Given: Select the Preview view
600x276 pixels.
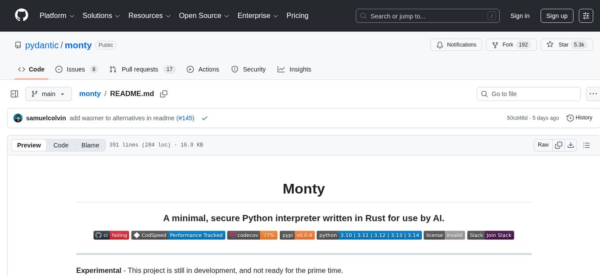Looking at the screenshot, I should click(x=29, y=145).
